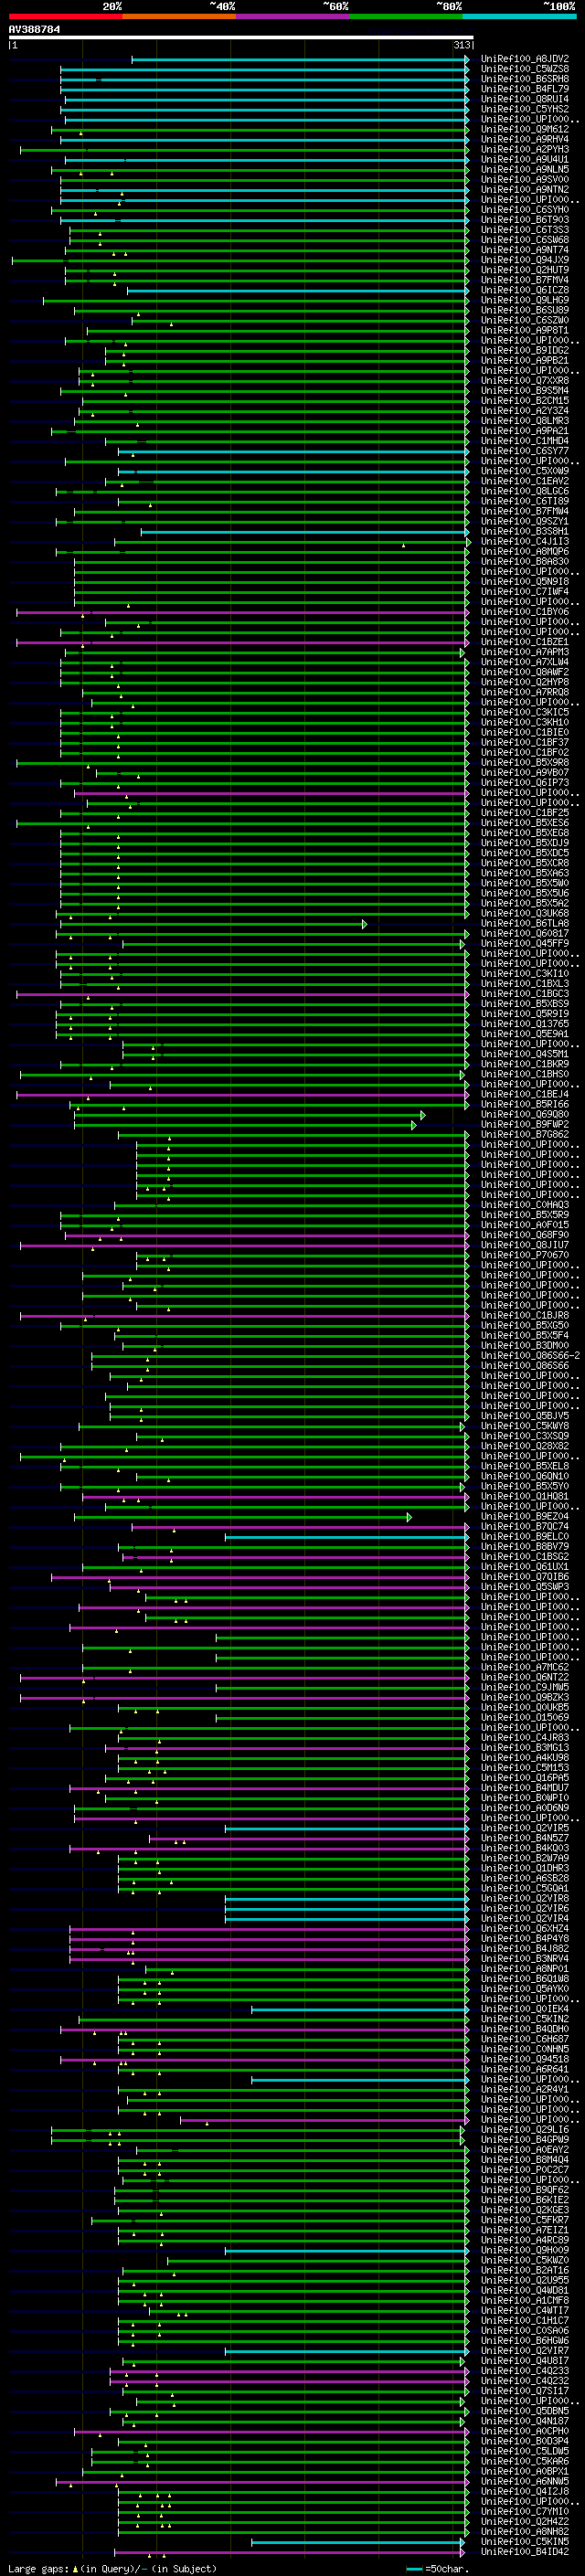Click the green ~80% identity legend segment
This screenshot has width=585, height=2576.
[405, 16]
